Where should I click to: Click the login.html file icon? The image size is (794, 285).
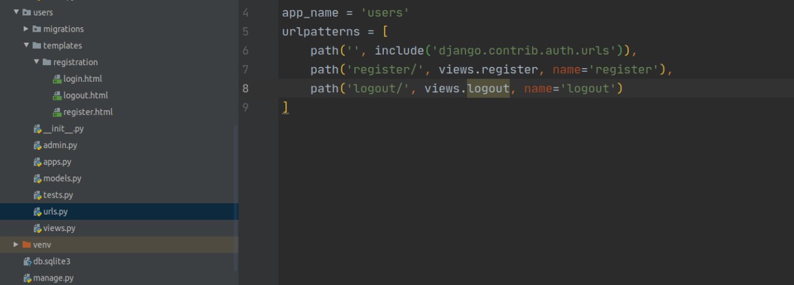point(58,79)
